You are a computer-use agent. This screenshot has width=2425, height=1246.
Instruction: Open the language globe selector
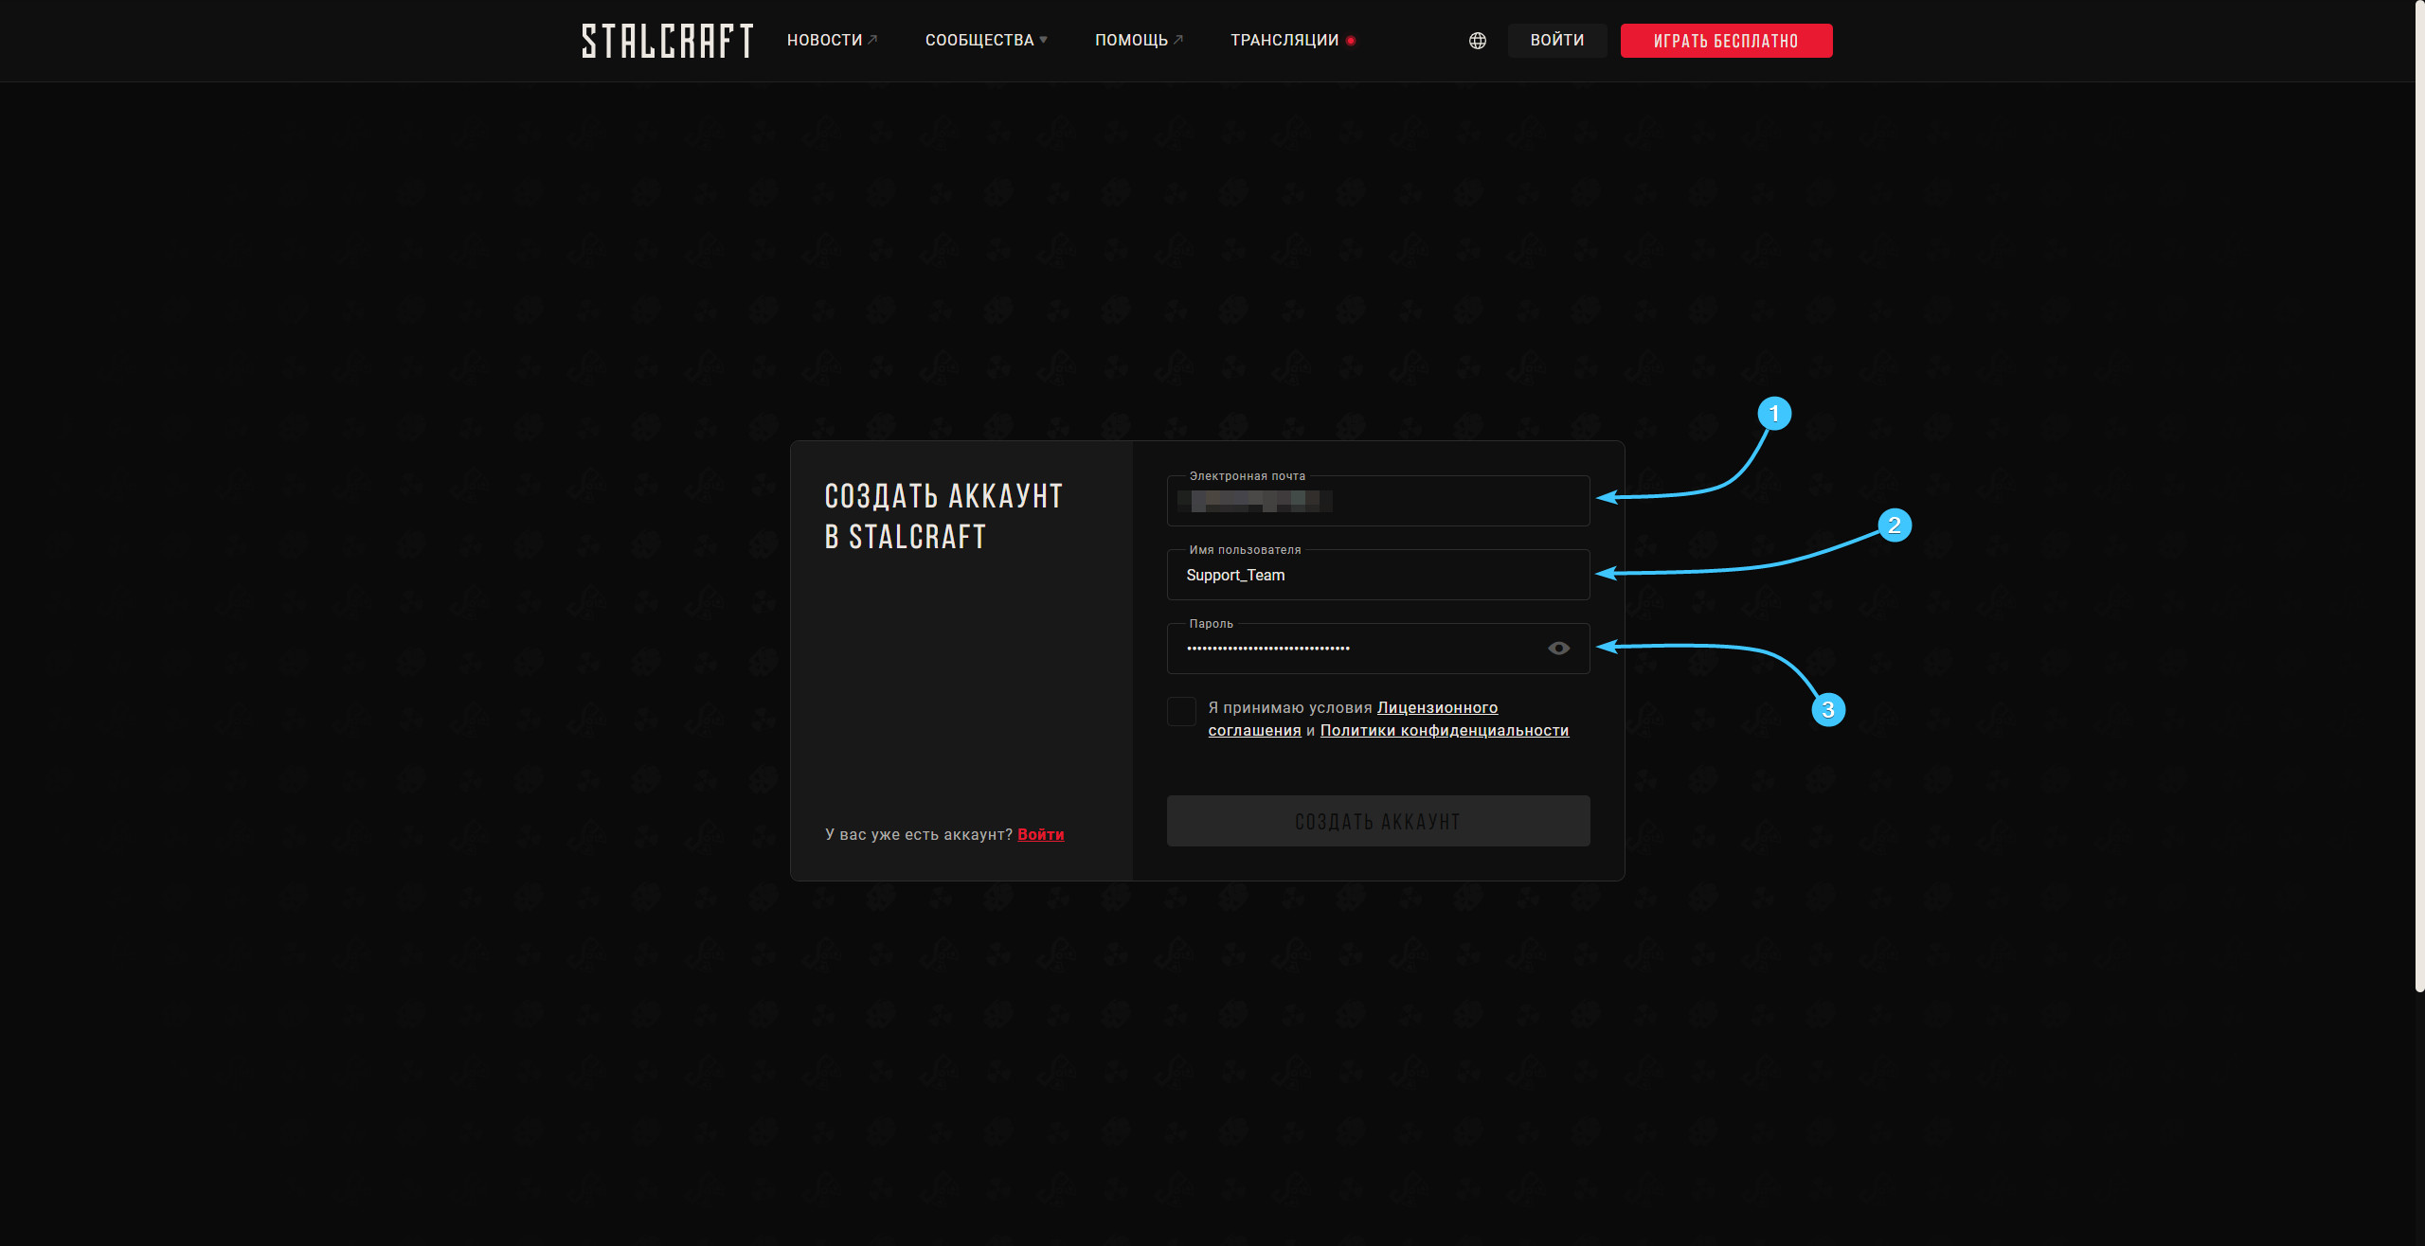pyautogui.click(x=1477, y=41)
